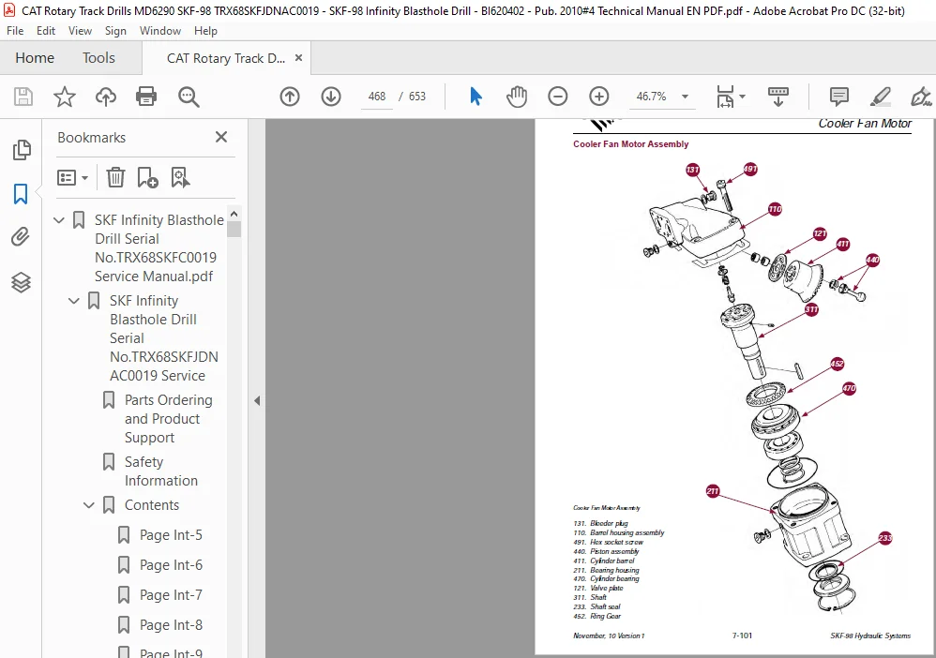The image size is (936, 658).
Task: Switch to the Home tab
Action: 35,58
